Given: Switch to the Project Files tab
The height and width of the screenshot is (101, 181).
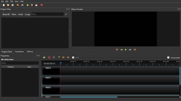Looking at the screenshot, I should coord(7,52).
